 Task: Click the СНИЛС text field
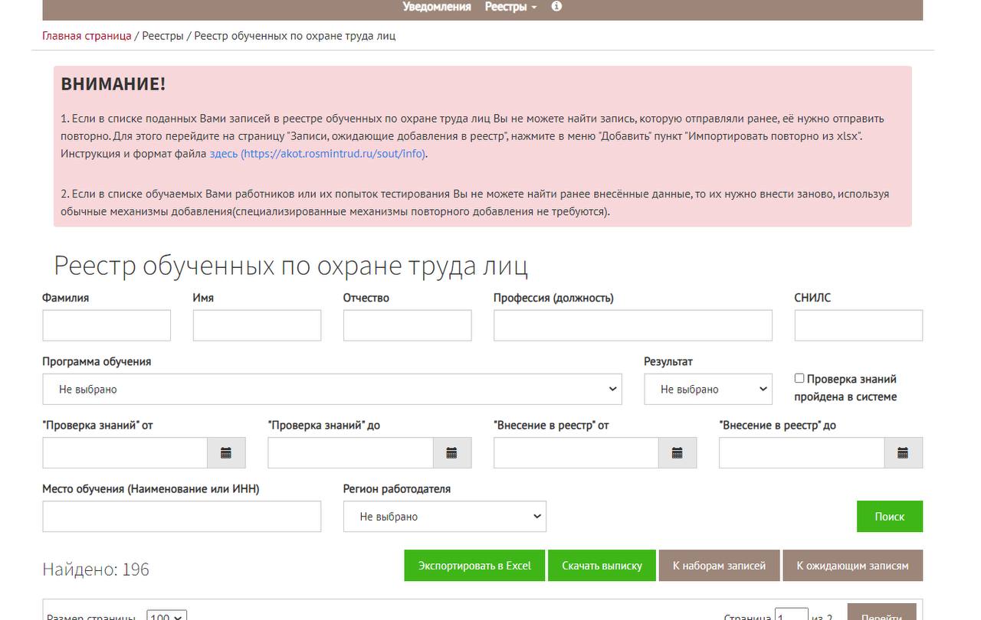858,326
